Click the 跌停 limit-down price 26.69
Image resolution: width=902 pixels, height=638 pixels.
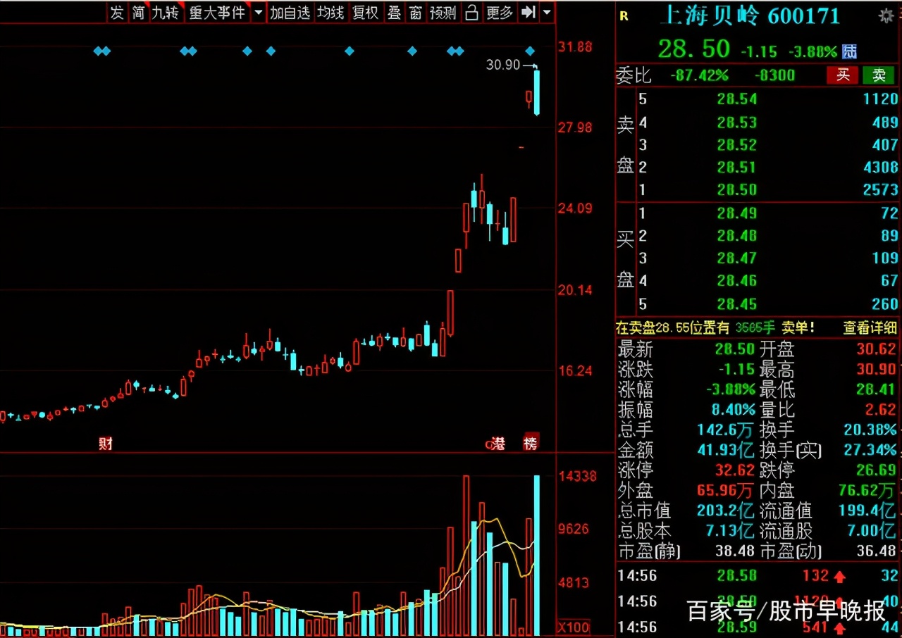tap(877, 470)
